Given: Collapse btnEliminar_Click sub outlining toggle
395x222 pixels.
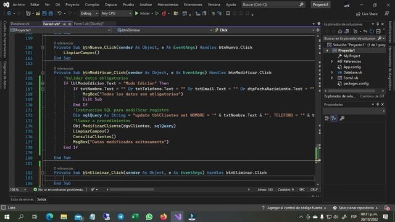Looking at the screenshot, I should coord(43,173).
